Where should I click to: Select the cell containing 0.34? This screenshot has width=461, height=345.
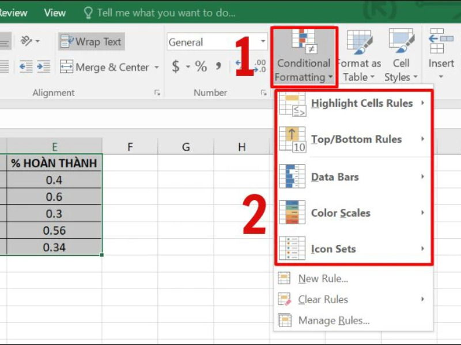pyautogui.click(x=54, y=247)
